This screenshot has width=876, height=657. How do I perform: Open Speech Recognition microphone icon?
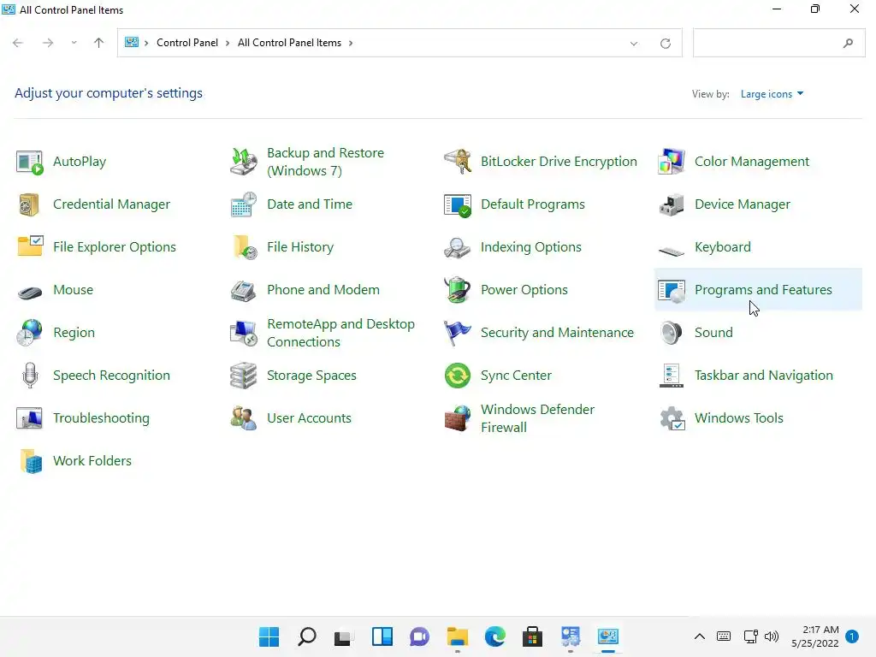(x=30, y=376)
